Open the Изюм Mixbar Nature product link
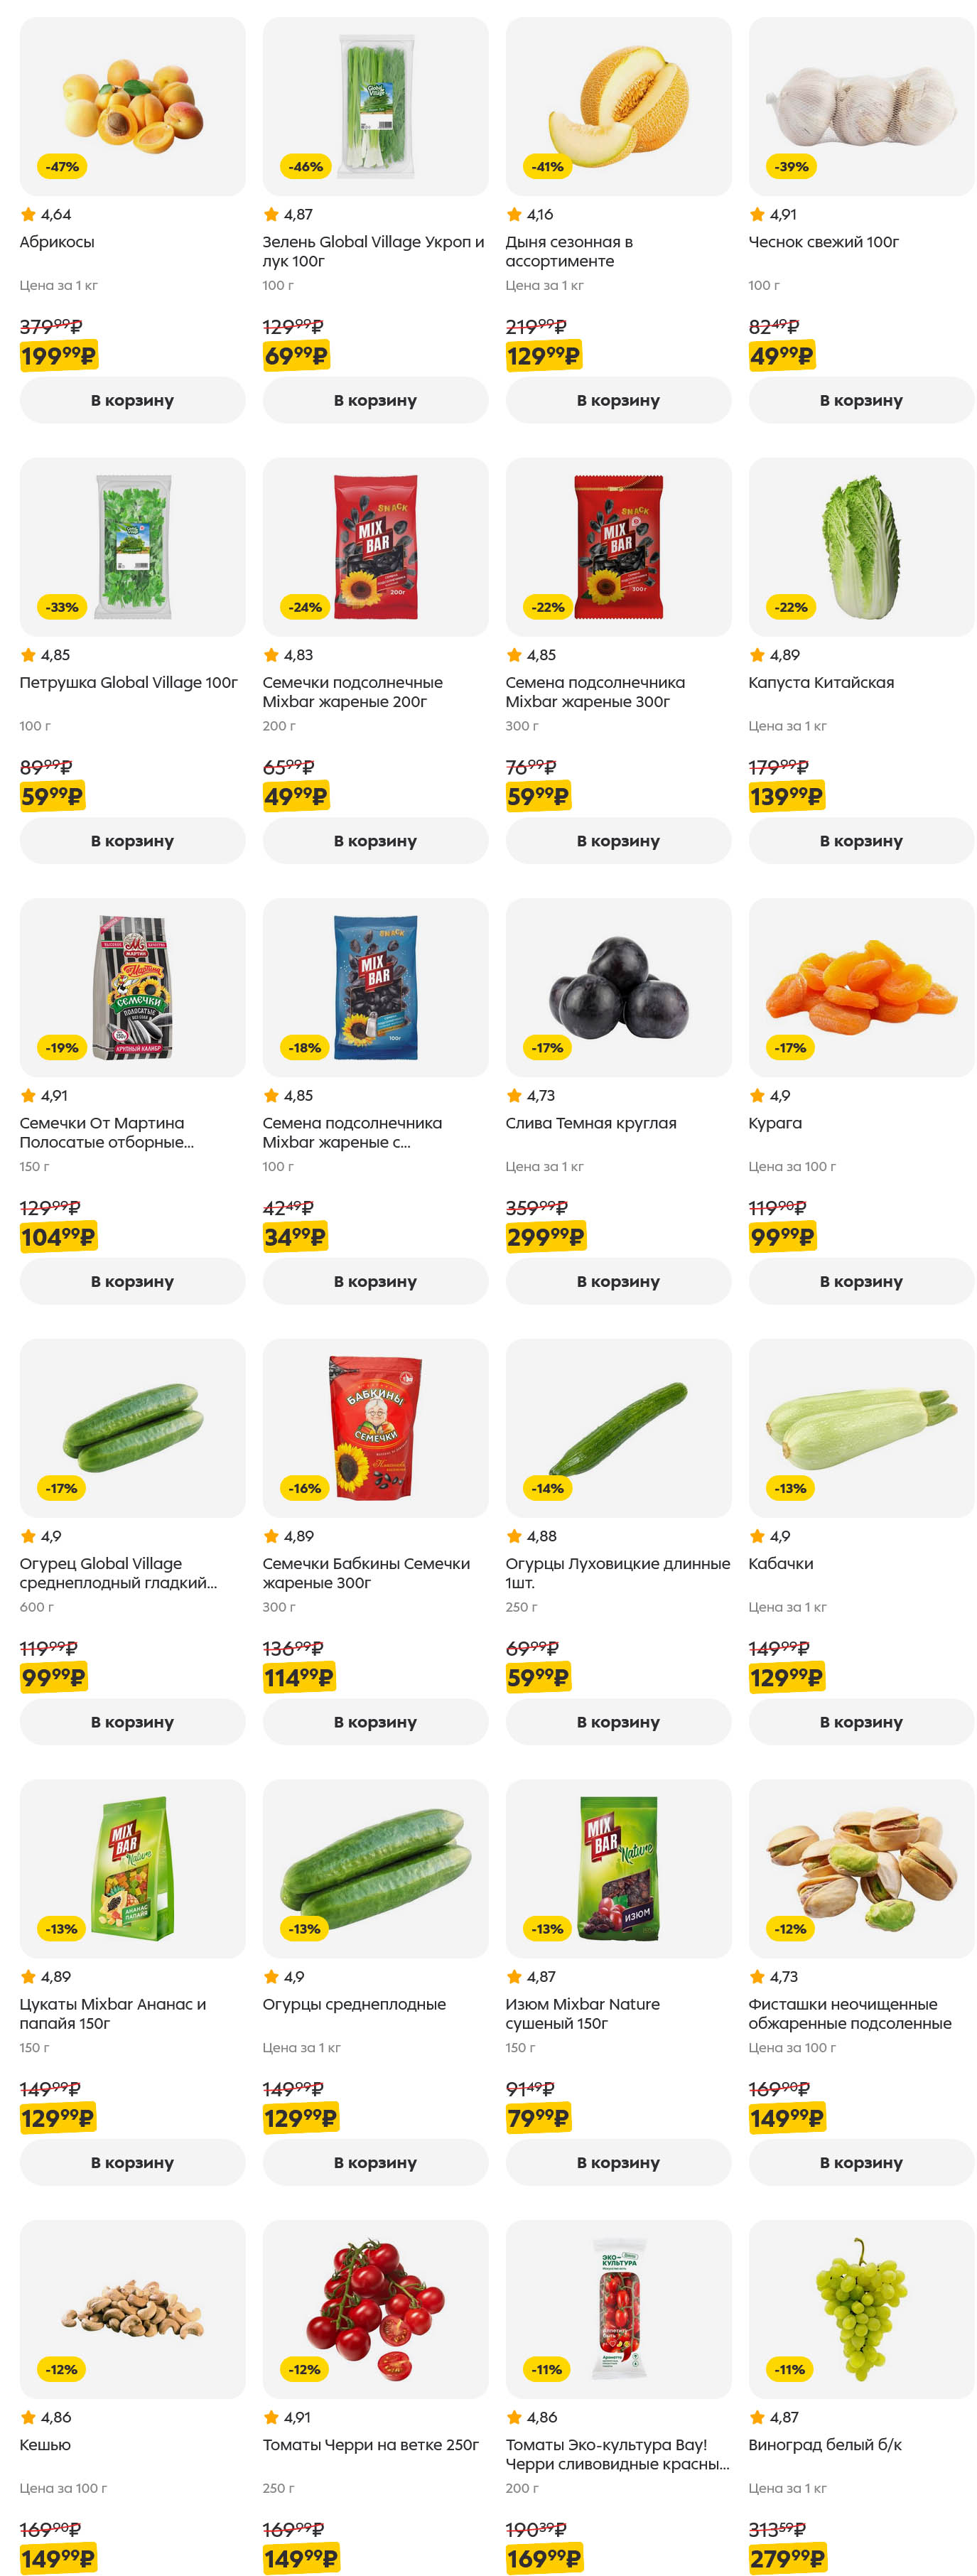This screenshot has height=2576, width=977. point(582,2013)
